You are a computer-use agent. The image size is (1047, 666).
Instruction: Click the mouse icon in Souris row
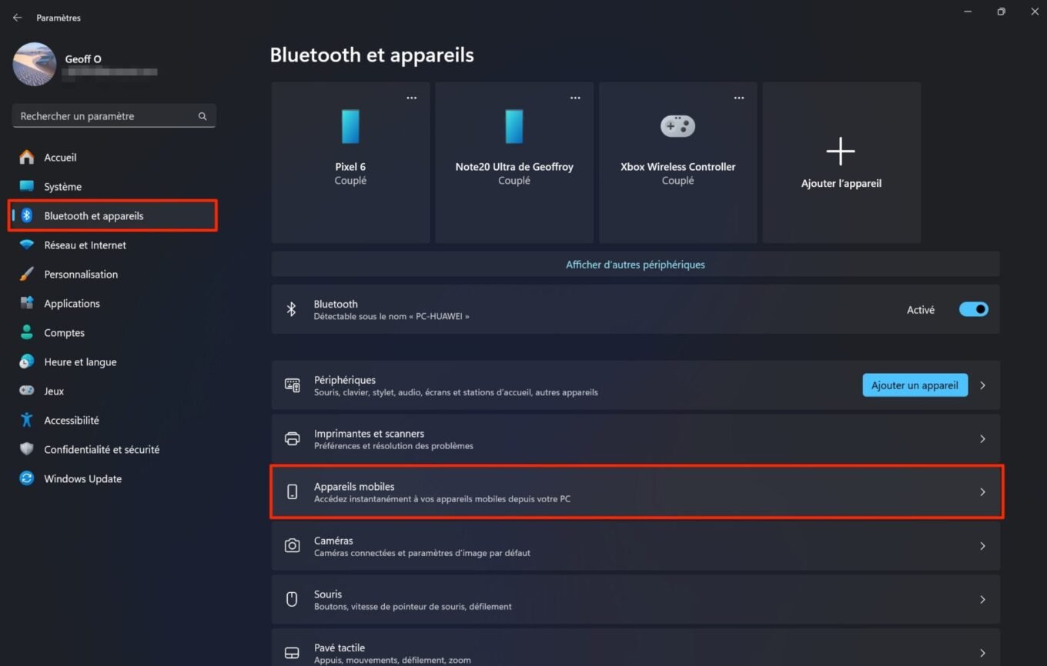293,599
